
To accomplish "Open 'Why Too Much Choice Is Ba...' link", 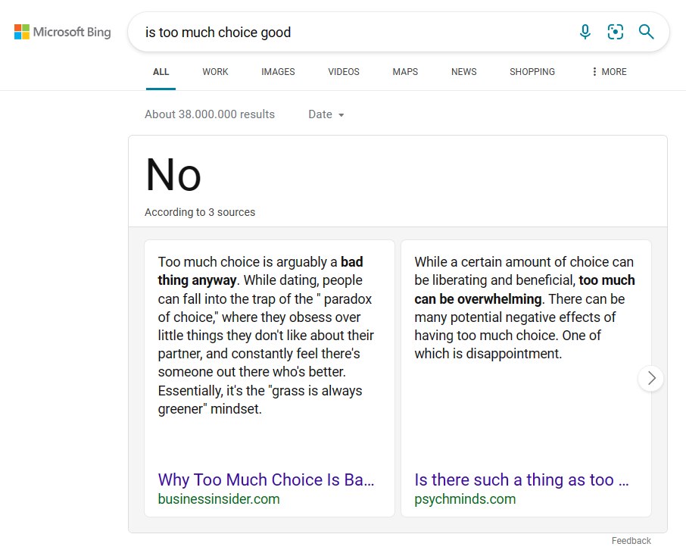I will point(266,480).
